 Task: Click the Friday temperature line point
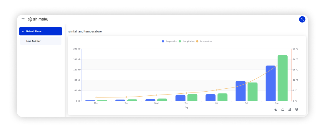(216, 90)
